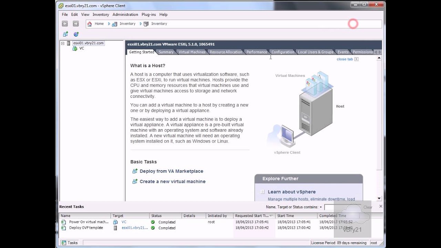Switch to the Configuration tab

click(x=283, y=52)
